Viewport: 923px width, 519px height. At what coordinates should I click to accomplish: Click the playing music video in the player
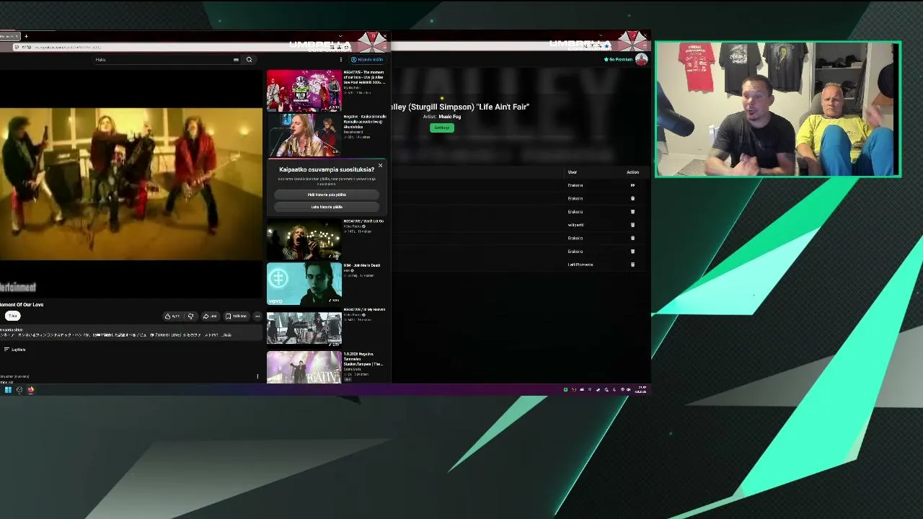pos(131,184)
